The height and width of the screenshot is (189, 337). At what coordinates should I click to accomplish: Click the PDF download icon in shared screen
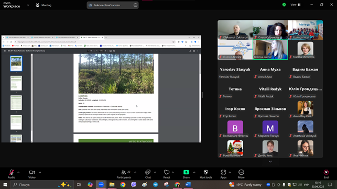point(190,51)
